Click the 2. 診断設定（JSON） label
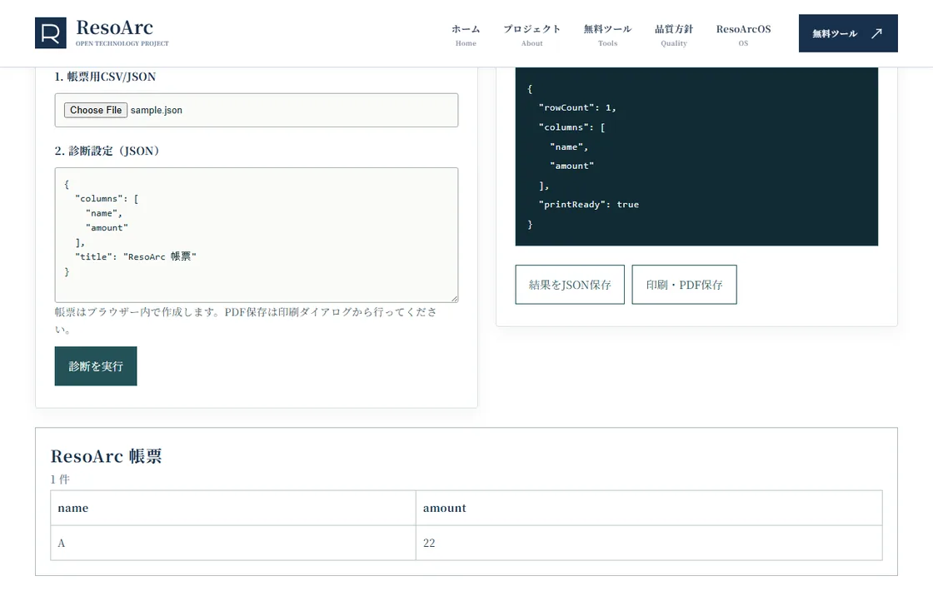This screenshot has height=591, width=933. [x=109, y=151]
